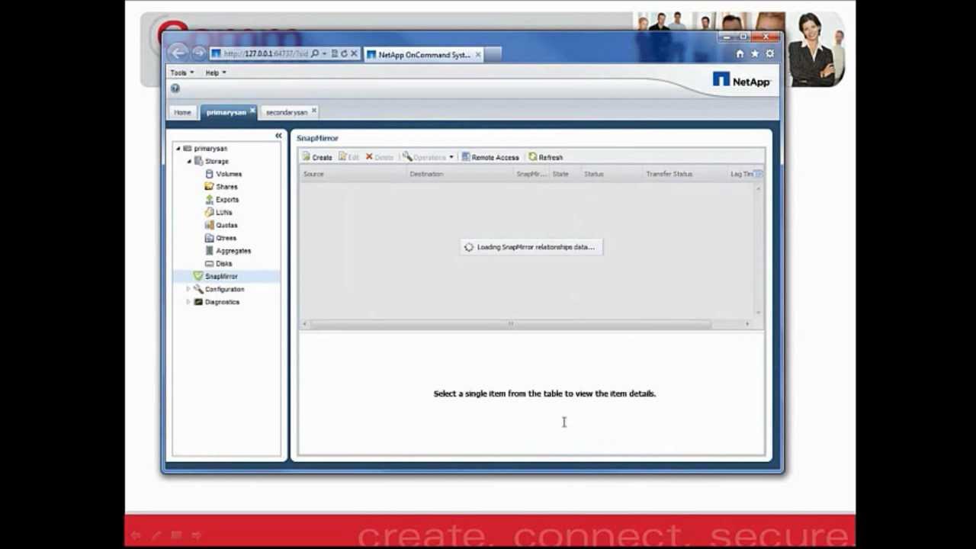Open a new browser tab
The height and width of the screenshot is (549, 976).
coord(493,54)
